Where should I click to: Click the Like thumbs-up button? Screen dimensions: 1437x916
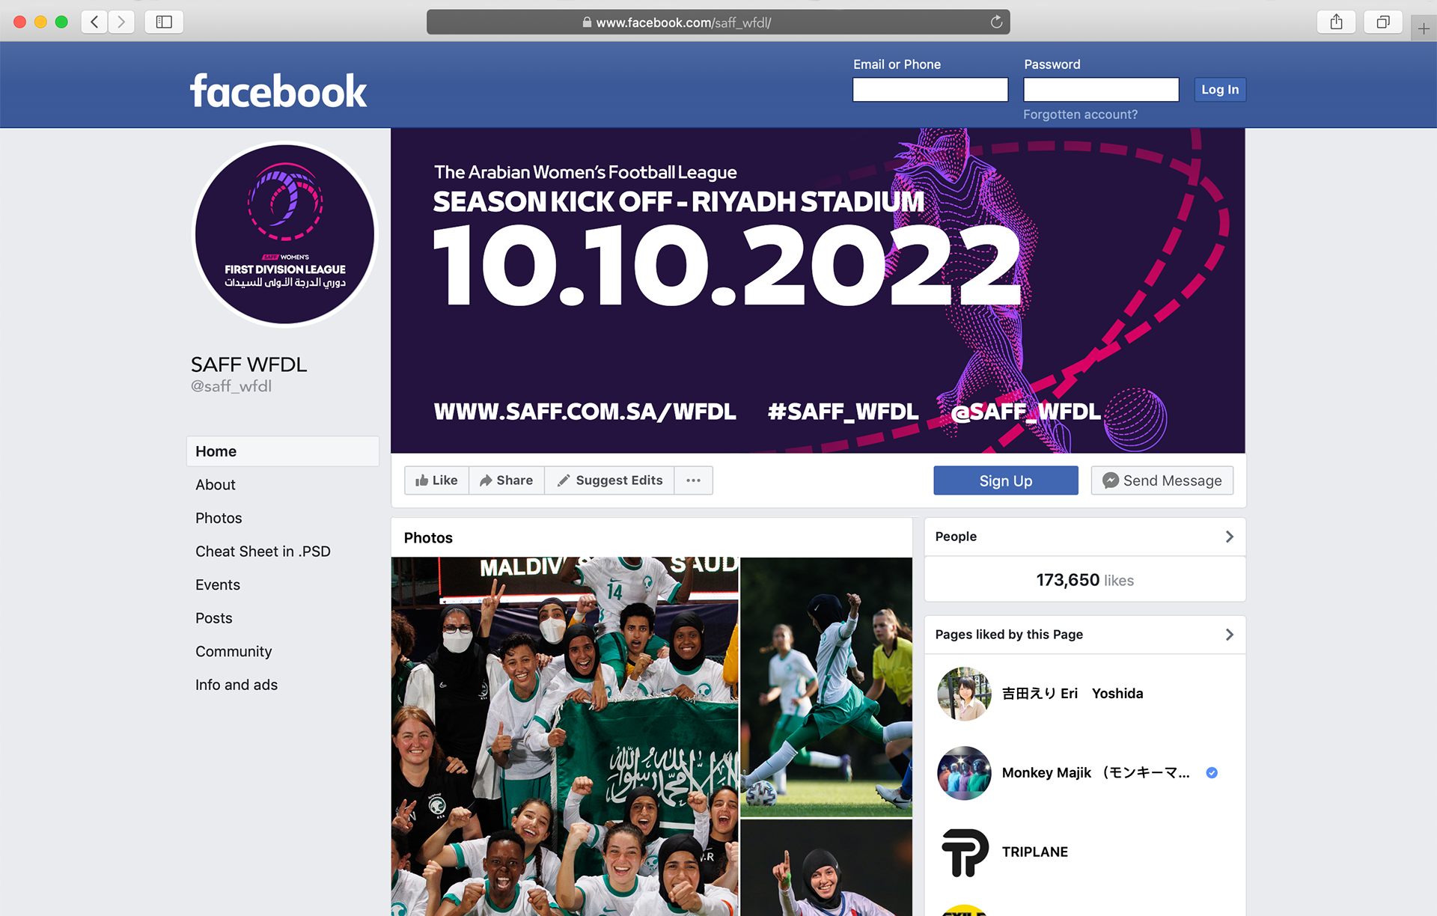coord(437,480)
